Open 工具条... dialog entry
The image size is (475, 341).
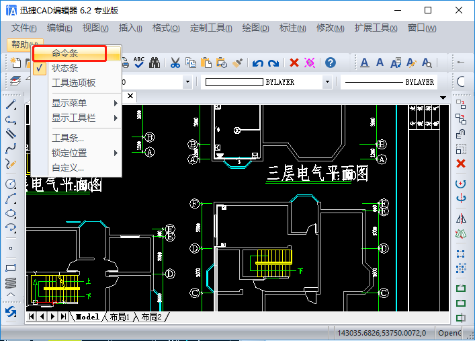[77, 139]
